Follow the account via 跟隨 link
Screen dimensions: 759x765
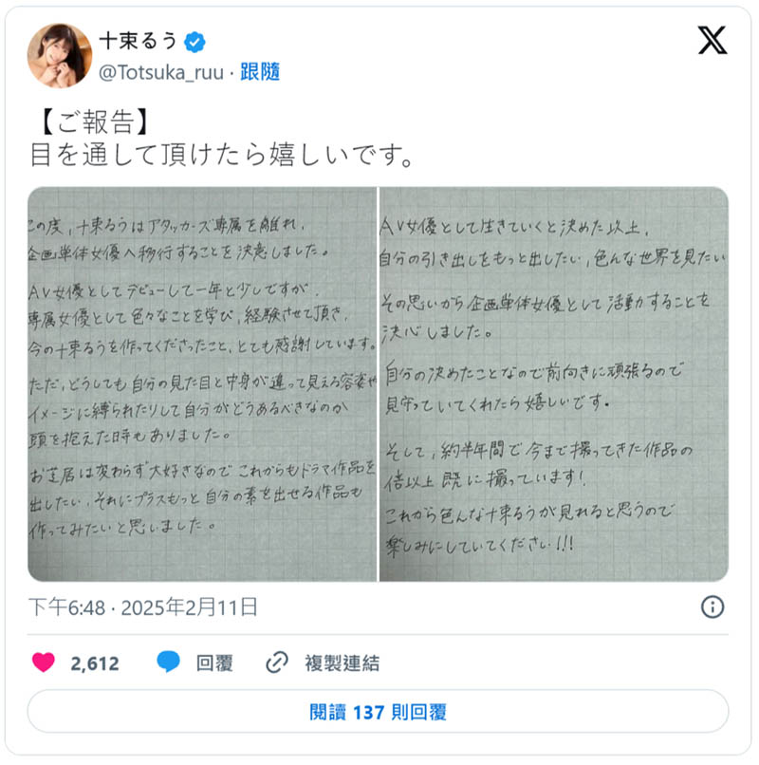[260, 72]
